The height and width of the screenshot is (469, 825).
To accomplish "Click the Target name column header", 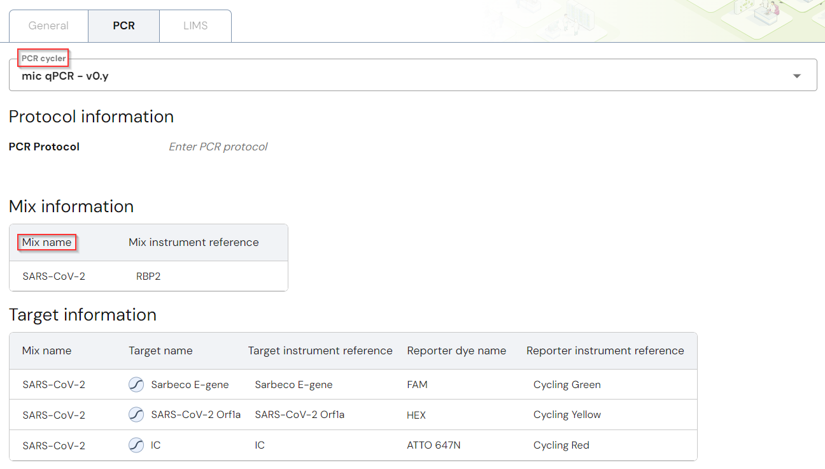I will (160, 350).
